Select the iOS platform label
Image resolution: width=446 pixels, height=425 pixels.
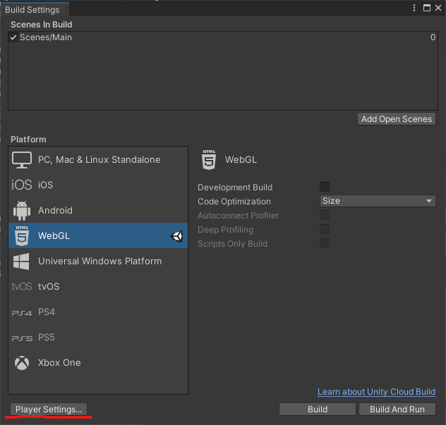pyautogui.click(x=45, y=185)
